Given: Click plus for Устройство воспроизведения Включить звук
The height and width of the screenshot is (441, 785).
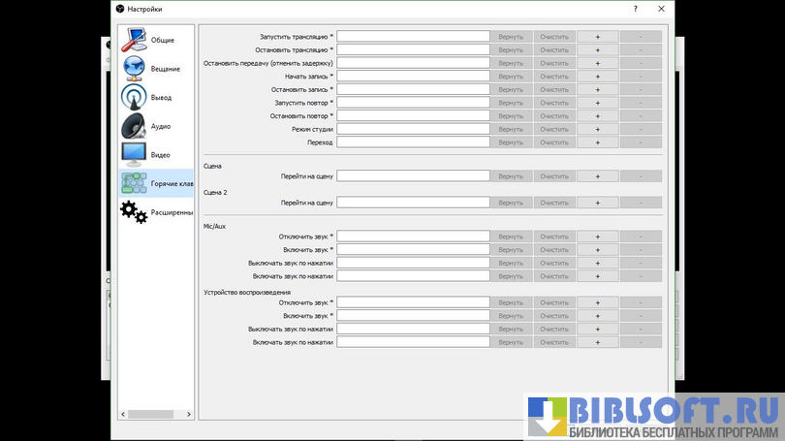Looking at the screenshot, I should coord(597,316).
